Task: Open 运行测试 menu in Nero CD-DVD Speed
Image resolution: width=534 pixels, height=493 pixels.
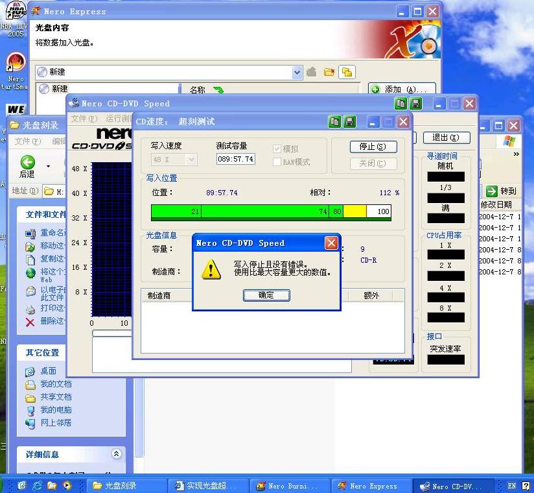Action: [x=119, y=119]
